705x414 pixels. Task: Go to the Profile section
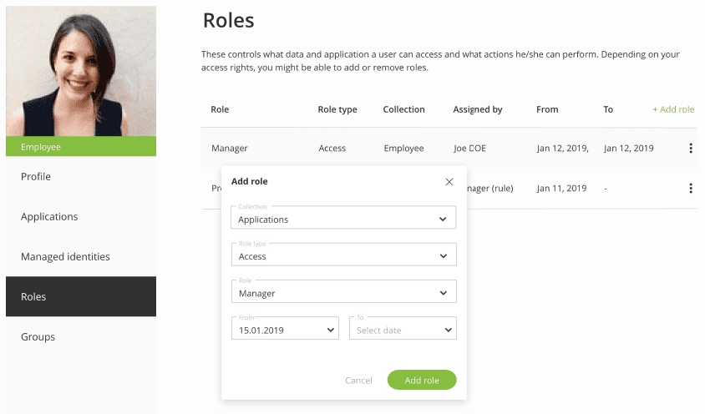(x=36, y=177)
